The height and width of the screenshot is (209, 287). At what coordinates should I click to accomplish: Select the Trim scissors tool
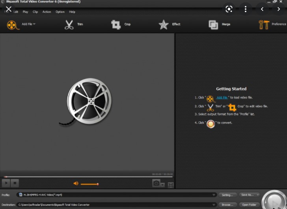69,25
